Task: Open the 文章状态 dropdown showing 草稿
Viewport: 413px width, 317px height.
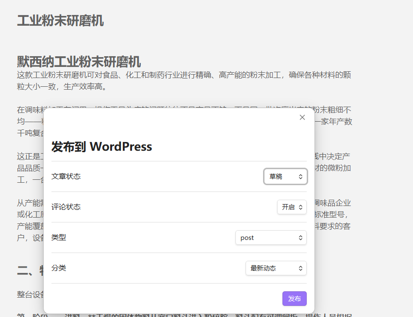Action: pyautogui.click(x=285, y=176)
